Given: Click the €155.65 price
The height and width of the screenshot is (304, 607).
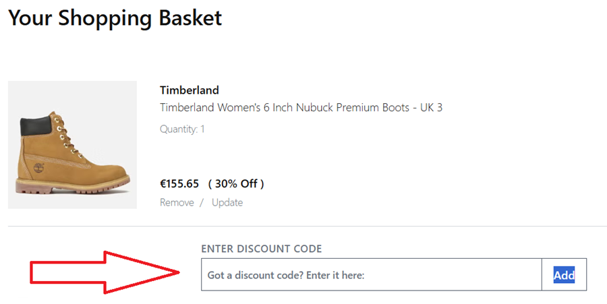Looking at the screenshot, I should pos(179,183).
